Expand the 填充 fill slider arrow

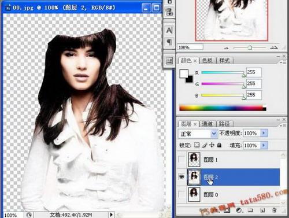click(264, 145)
